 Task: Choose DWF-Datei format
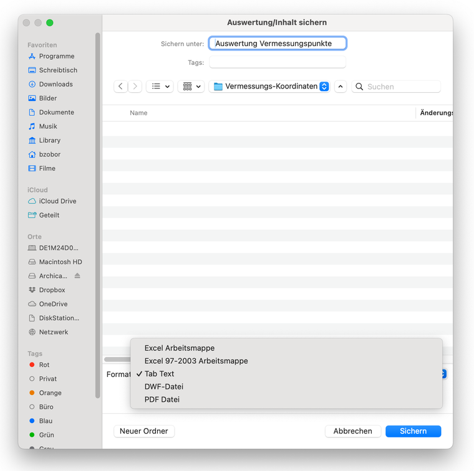[x=286, y=387]
